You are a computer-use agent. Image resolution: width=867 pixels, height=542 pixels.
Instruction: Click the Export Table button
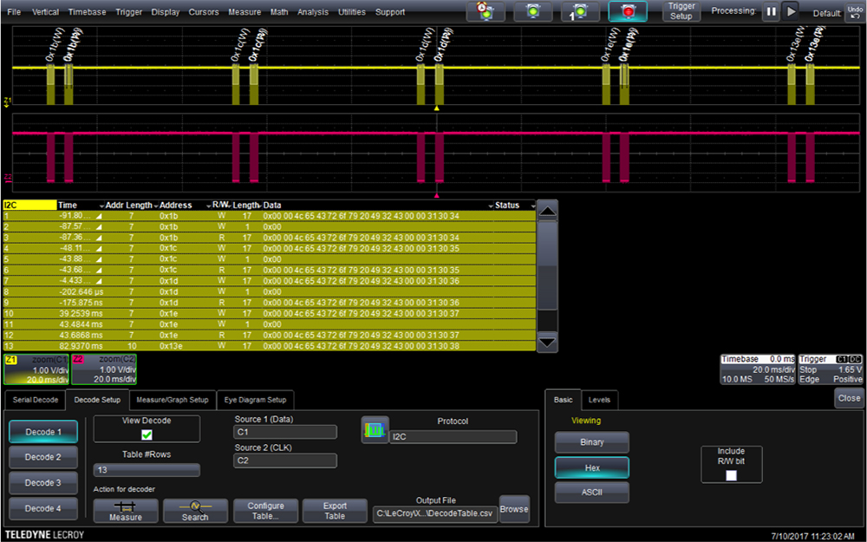tap(335, 511)
